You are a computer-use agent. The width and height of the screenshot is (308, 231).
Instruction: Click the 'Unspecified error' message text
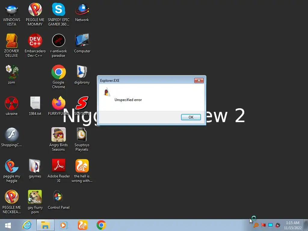click(x=128, y=100)
